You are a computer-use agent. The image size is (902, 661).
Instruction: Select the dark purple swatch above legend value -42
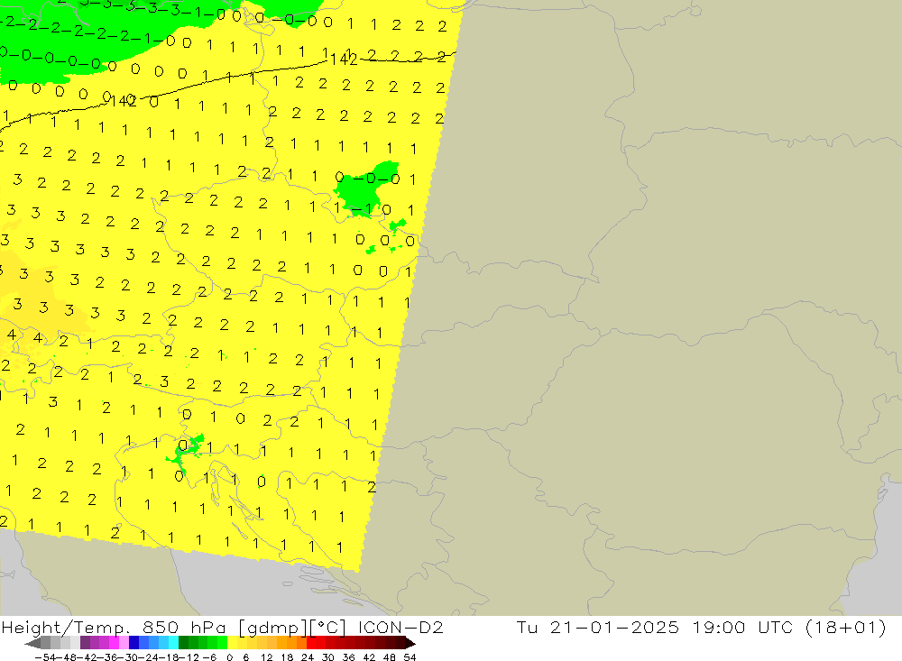coord(85,643)
